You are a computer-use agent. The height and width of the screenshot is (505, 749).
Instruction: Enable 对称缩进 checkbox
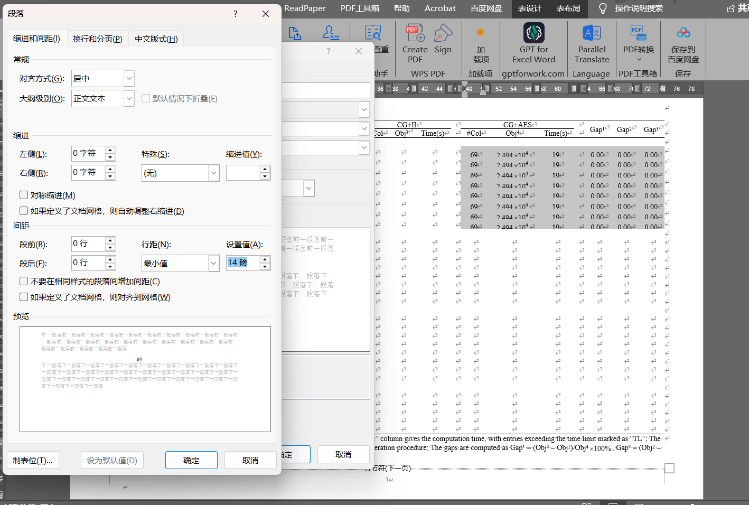click(24, 195)
